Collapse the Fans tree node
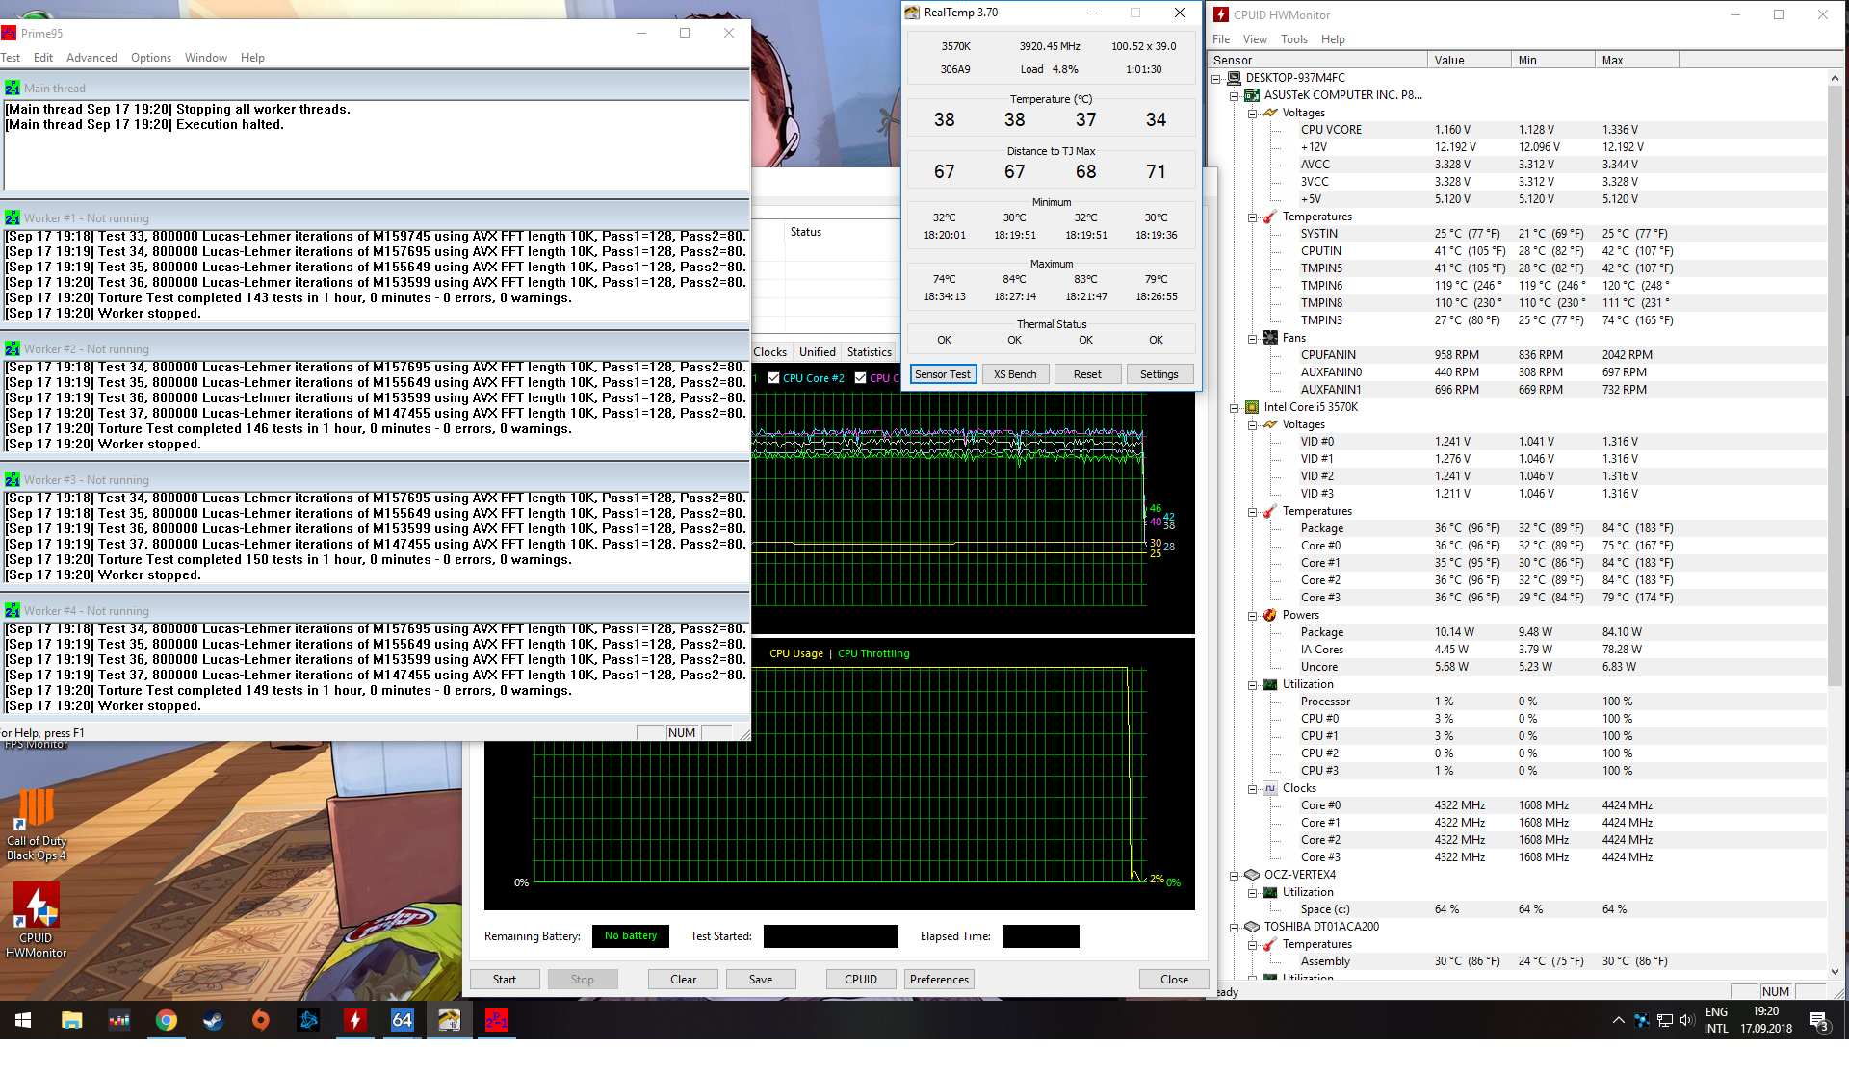This screenshot has width=1849, height=1072. [1252, 338]
